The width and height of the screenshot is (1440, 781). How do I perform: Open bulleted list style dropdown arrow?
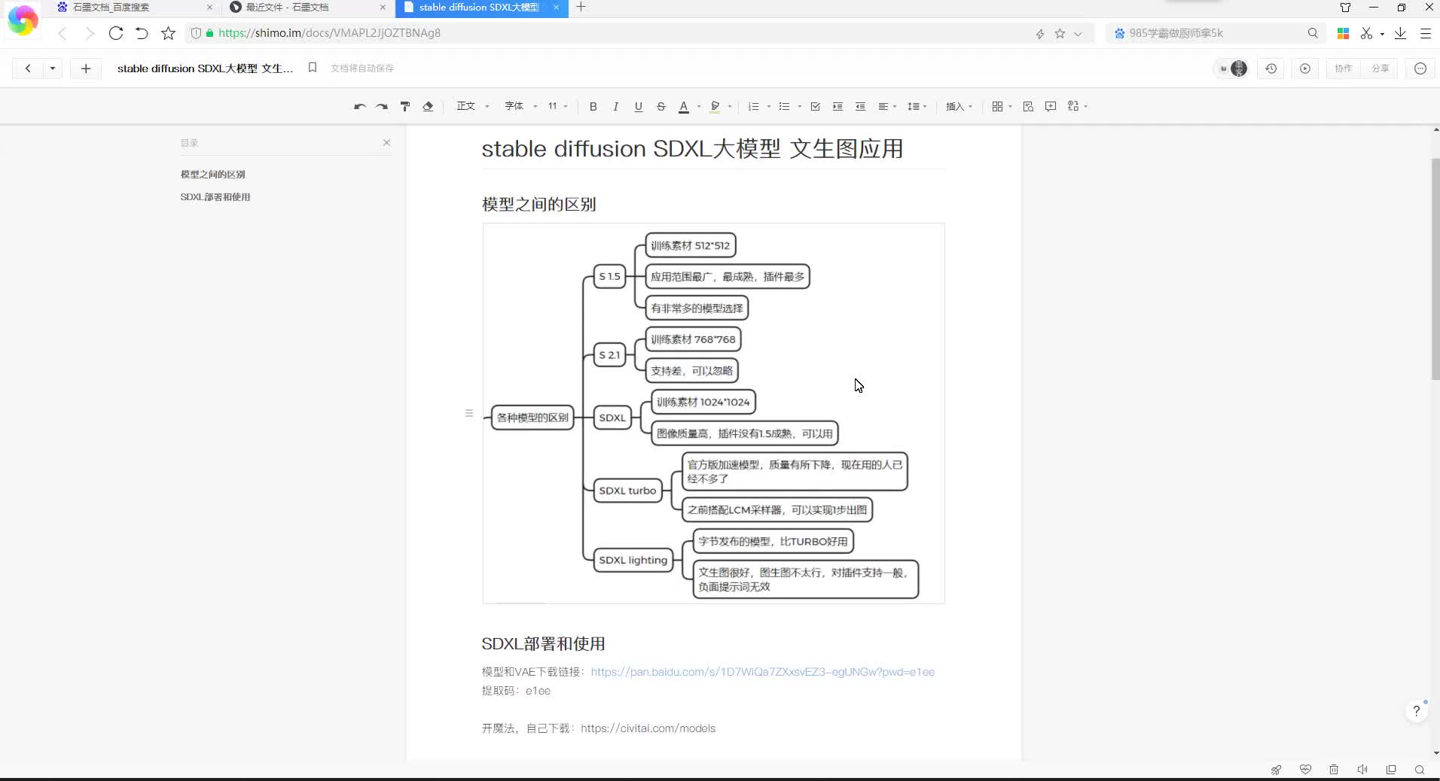click(x=799, y=107)
